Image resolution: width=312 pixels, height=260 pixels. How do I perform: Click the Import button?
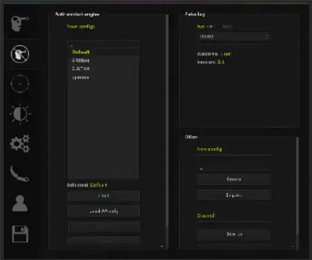[234, 195]
